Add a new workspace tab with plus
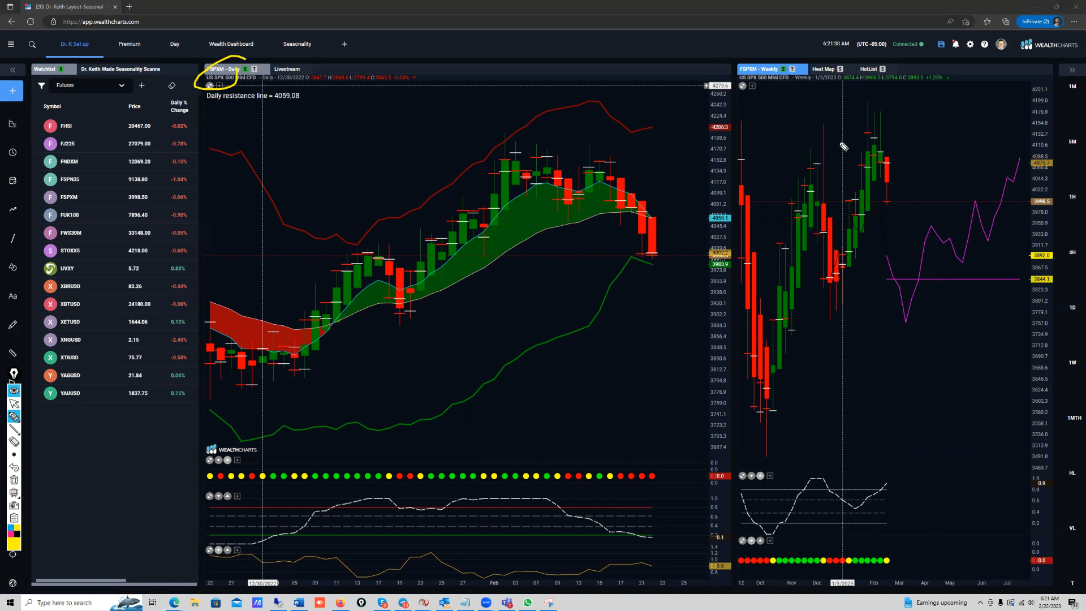The image size is (1086, 611). (x=344, y=44)
